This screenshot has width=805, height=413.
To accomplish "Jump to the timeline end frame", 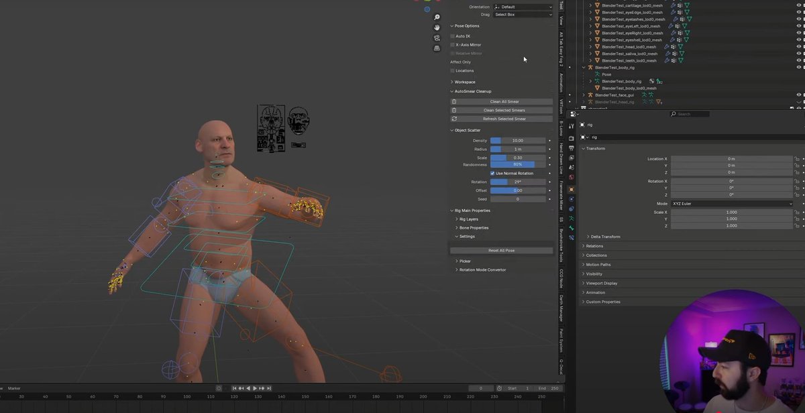I will pos(270,388).
